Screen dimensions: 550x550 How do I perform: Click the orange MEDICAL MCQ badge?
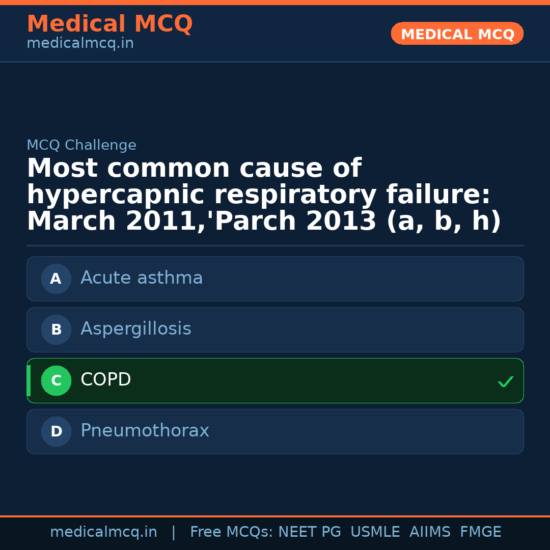coord(457,34)
